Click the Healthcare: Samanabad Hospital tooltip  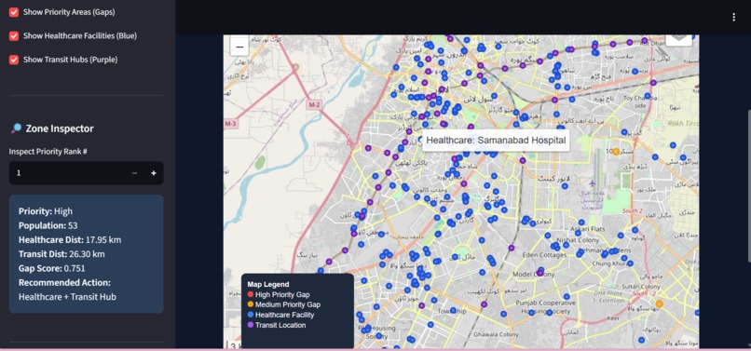[496, 141]
